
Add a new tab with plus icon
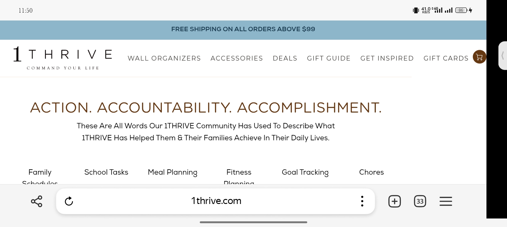[394, 201]
